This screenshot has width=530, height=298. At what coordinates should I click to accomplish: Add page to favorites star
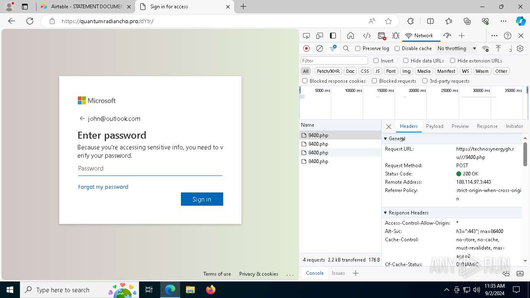click(x=388, y=21)
